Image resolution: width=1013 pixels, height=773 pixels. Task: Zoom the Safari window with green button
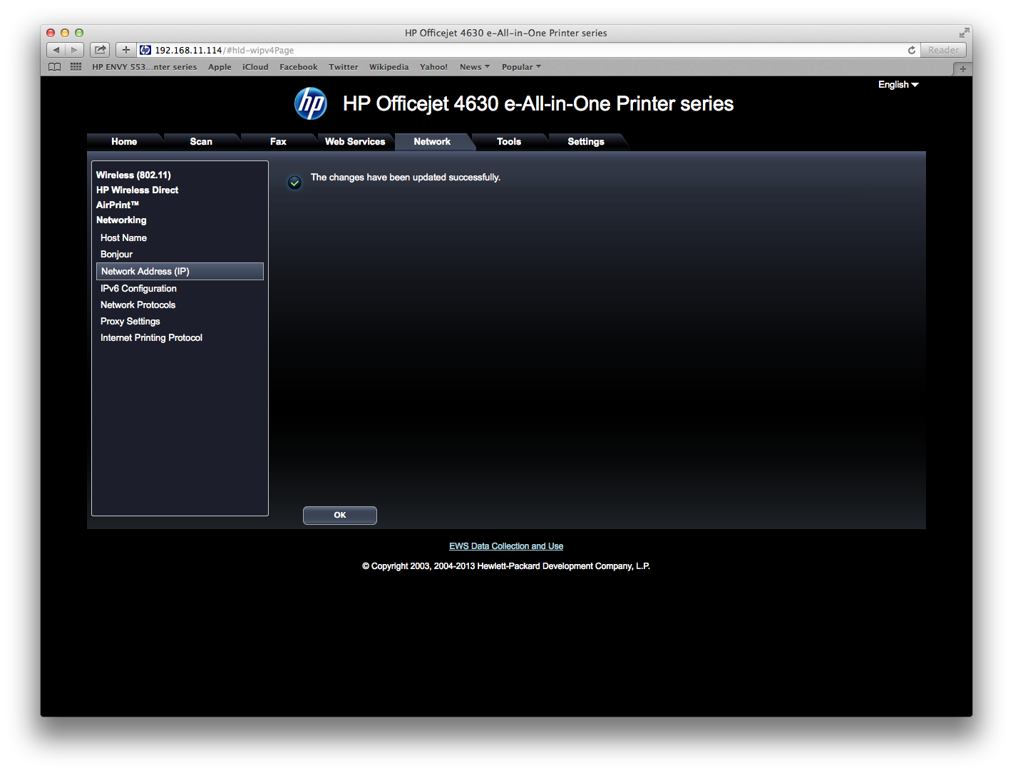click(x=79, y=33)
